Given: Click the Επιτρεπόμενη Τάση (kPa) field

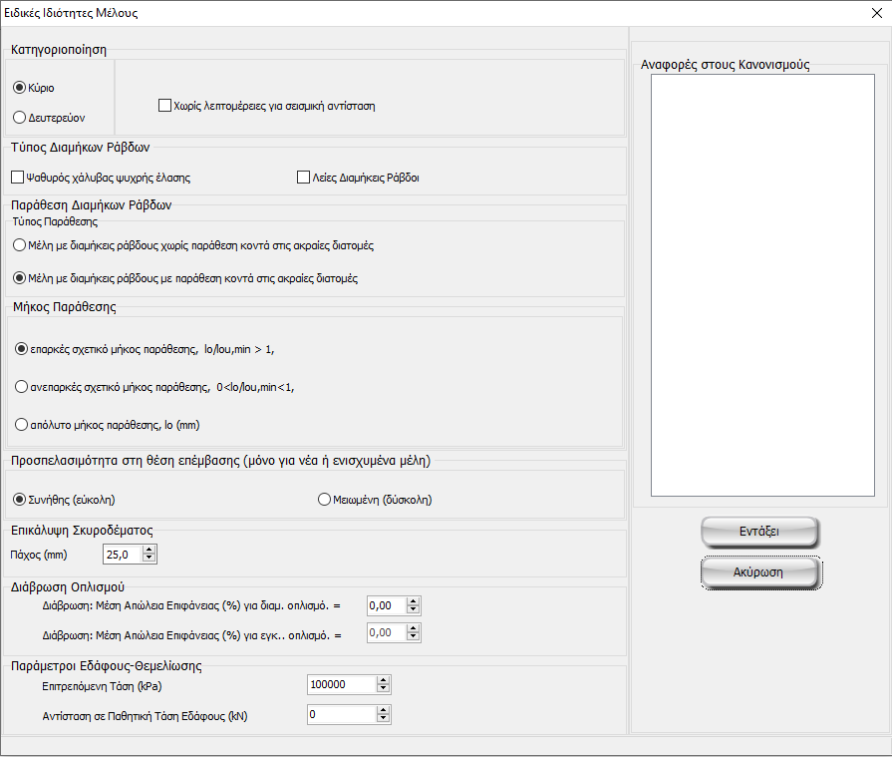Looking at the screenshot, I should coord(341,685).
